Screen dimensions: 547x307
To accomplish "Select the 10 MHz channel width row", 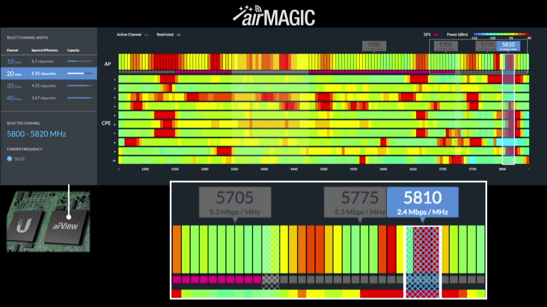I will [49, 61].
